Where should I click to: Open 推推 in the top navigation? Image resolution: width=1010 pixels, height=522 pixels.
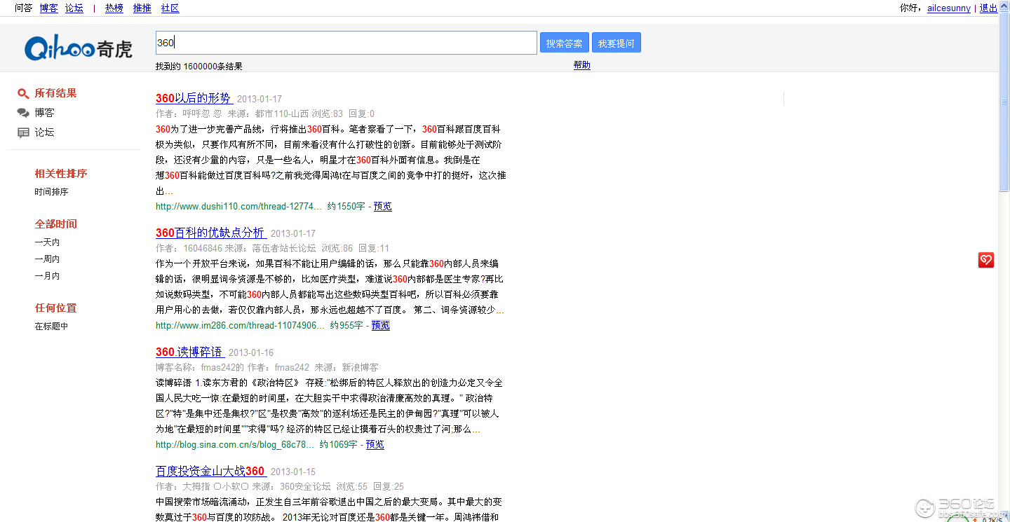click(x=142, y=8)
